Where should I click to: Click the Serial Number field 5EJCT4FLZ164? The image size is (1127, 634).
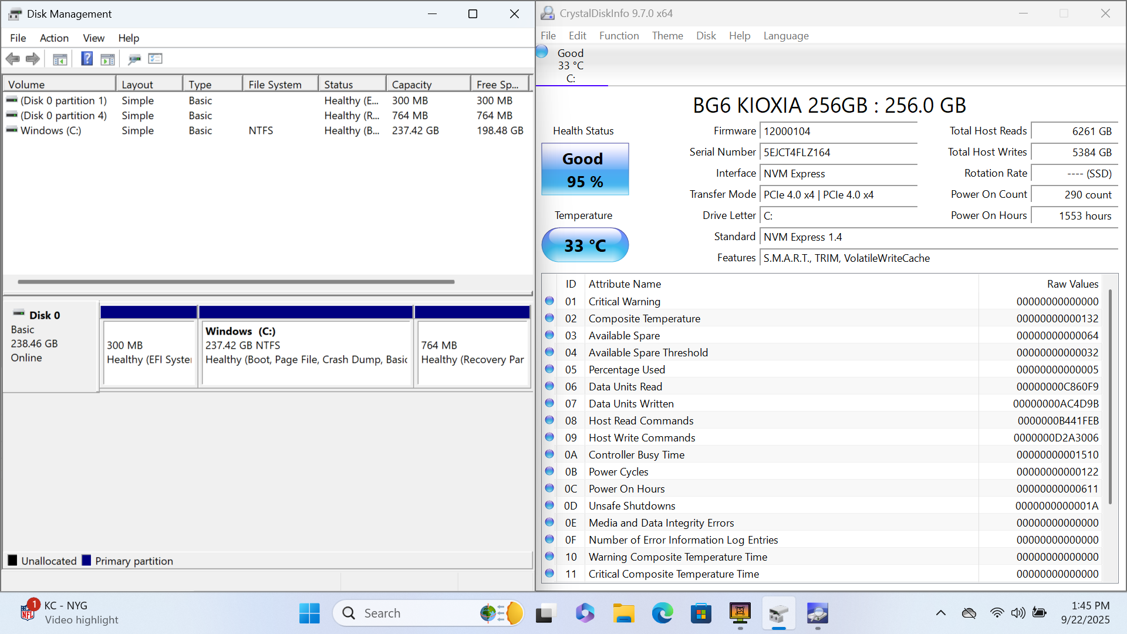[838, 153]
